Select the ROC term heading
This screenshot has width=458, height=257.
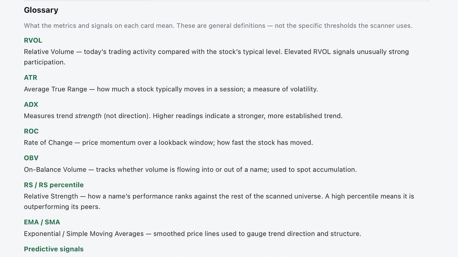point(31,131)
